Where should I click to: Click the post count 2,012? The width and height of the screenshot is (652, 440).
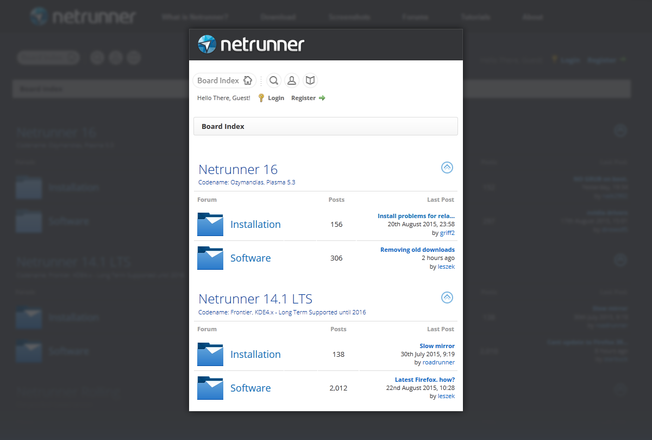[x=338, y=388]
